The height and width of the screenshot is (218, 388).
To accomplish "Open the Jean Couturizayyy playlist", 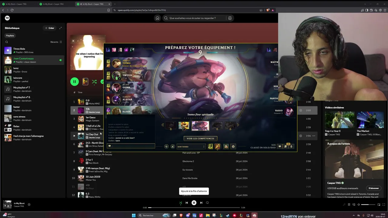I will point(34,60).
